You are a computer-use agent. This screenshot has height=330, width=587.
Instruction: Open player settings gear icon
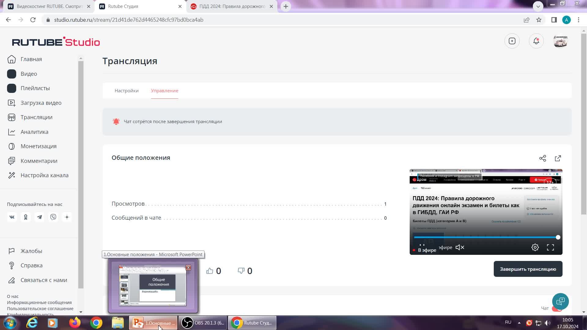(535, 248)
